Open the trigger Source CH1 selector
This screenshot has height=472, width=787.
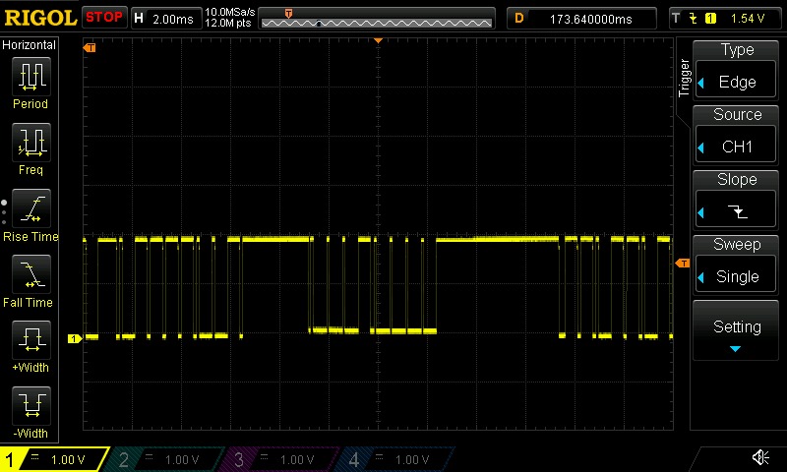tap(737, 133)
